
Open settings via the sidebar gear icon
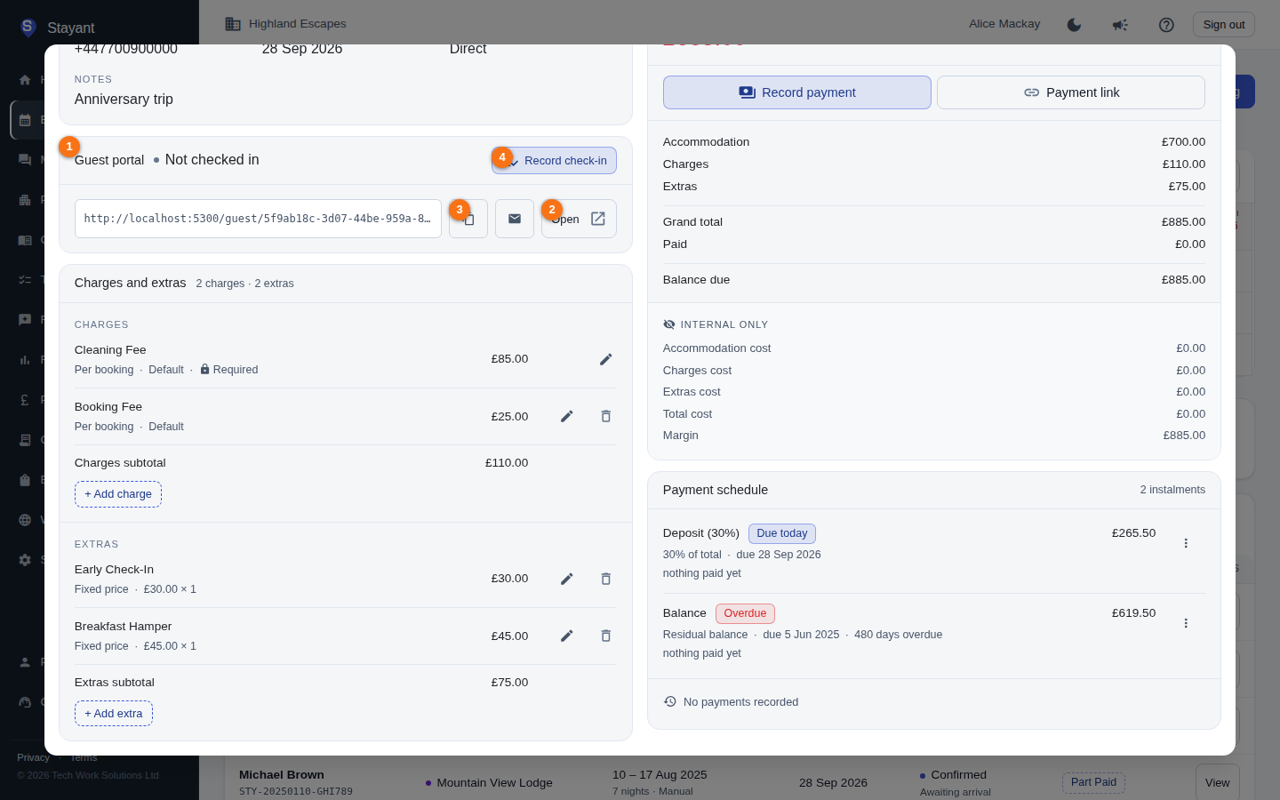tap(25, 560)
